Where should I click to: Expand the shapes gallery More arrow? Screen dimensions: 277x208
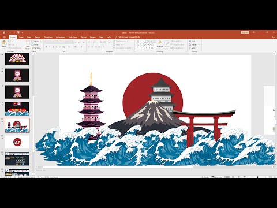click(155, 47)
